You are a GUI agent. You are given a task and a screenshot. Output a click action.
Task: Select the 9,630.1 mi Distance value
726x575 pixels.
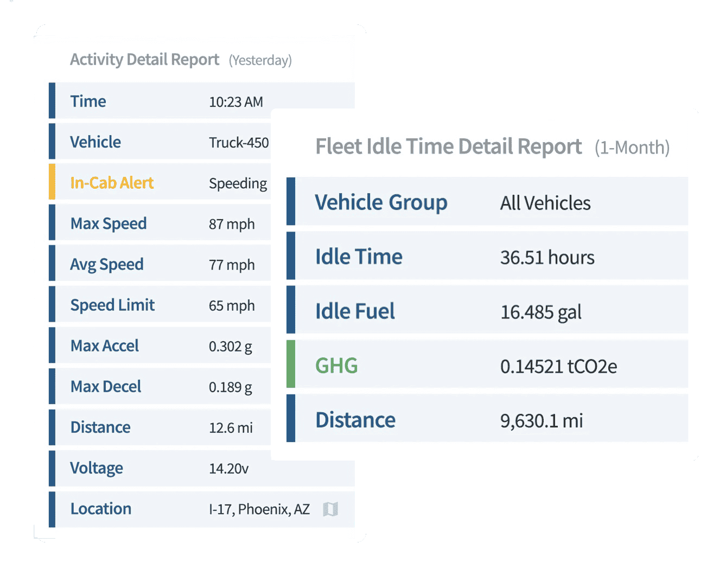[542, 419]
